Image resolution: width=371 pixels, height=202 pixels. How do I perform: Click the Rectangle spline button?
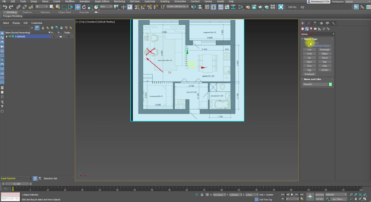[x=325, y=50]
